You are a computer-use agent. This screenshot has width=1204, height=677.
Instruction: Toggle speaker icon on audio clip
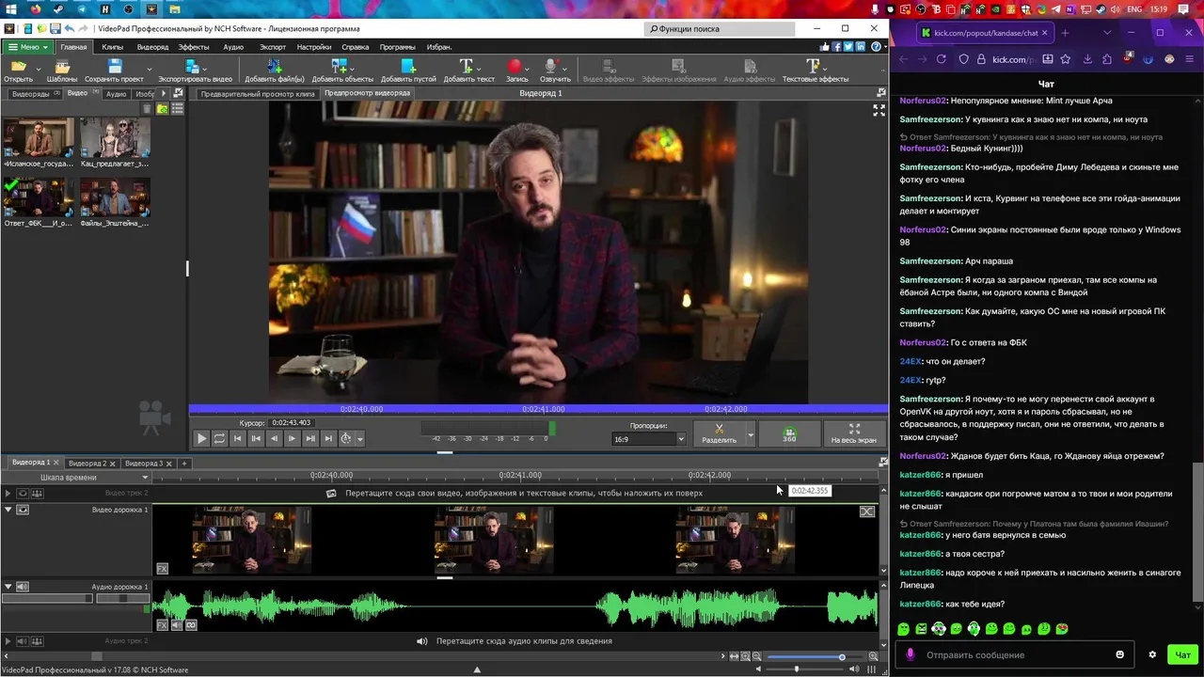(177, 625)
